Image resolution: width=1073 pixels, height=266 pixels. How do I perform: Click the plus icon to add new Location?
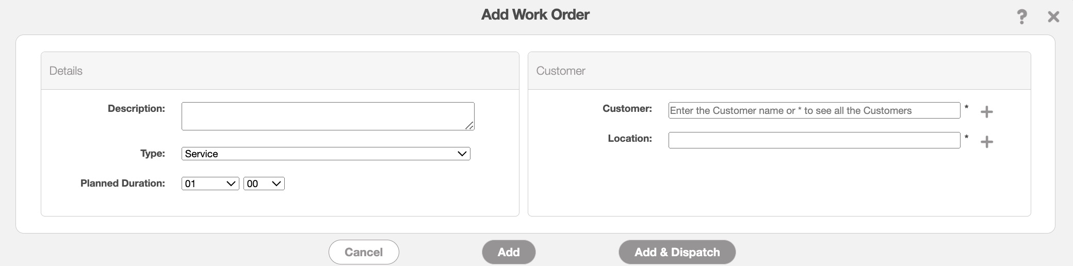(986, 142)
